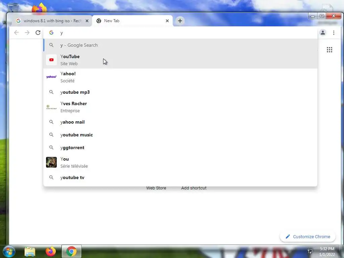The image size is (344, 258).
Task: Click the Google logo in the address bar
Action: [x=51, y=33]
